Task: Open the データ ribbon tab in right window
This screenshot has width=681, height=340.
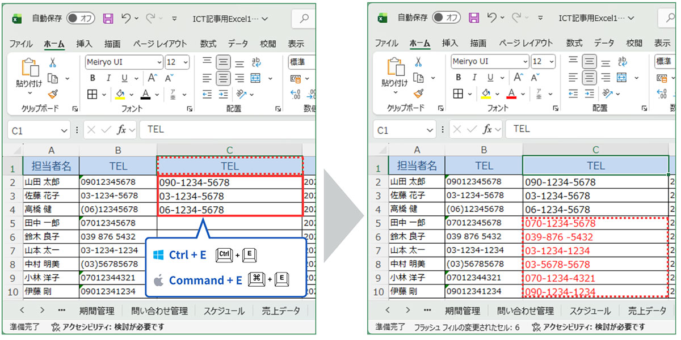Action: pyautogui.click(x=604, y=44)
